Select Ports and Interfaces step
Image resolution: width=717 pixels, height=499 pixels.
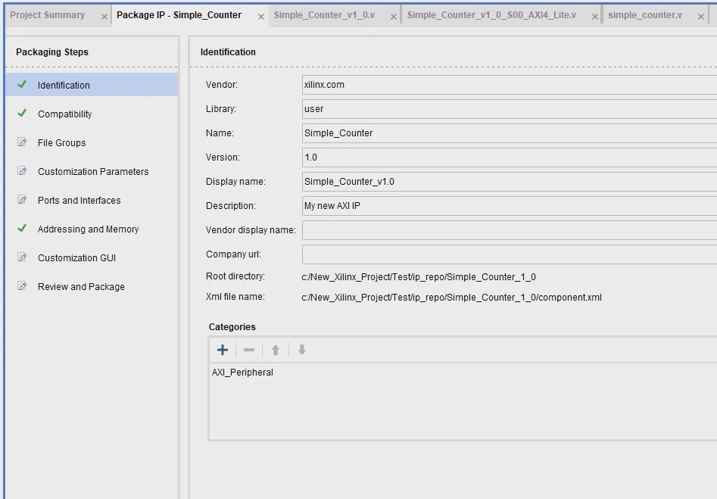coord(92,201)
